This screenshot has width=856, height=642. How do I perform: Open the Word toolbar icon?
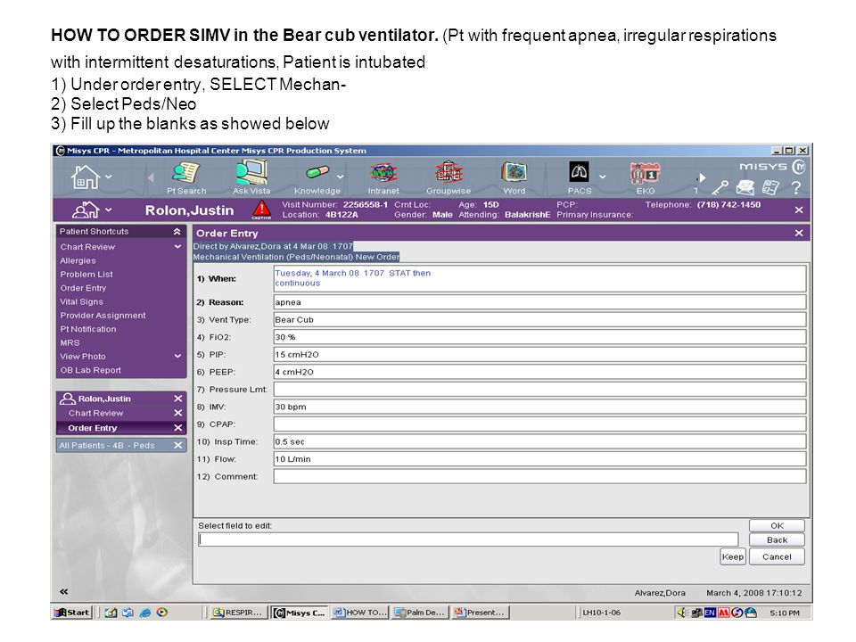(x=514, y=172)
